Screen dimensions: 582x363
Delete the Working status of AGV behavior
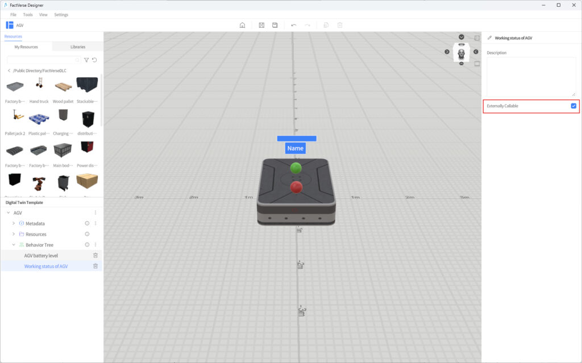(x=95, y=266)
